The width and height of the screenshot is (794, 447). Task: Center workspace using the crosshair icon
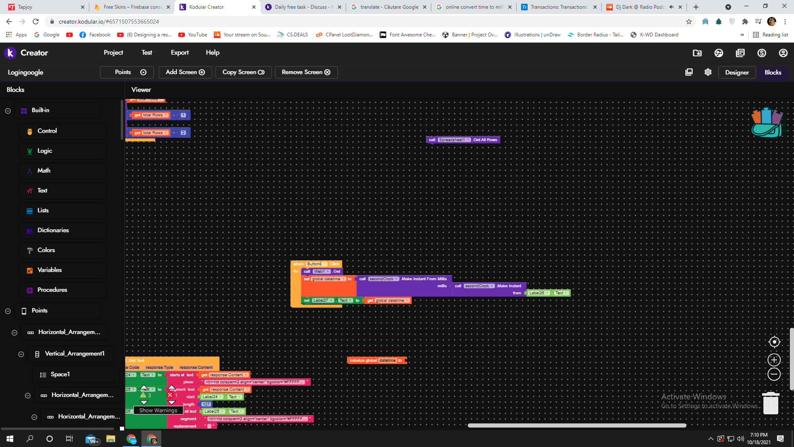(x=774, y=342)
